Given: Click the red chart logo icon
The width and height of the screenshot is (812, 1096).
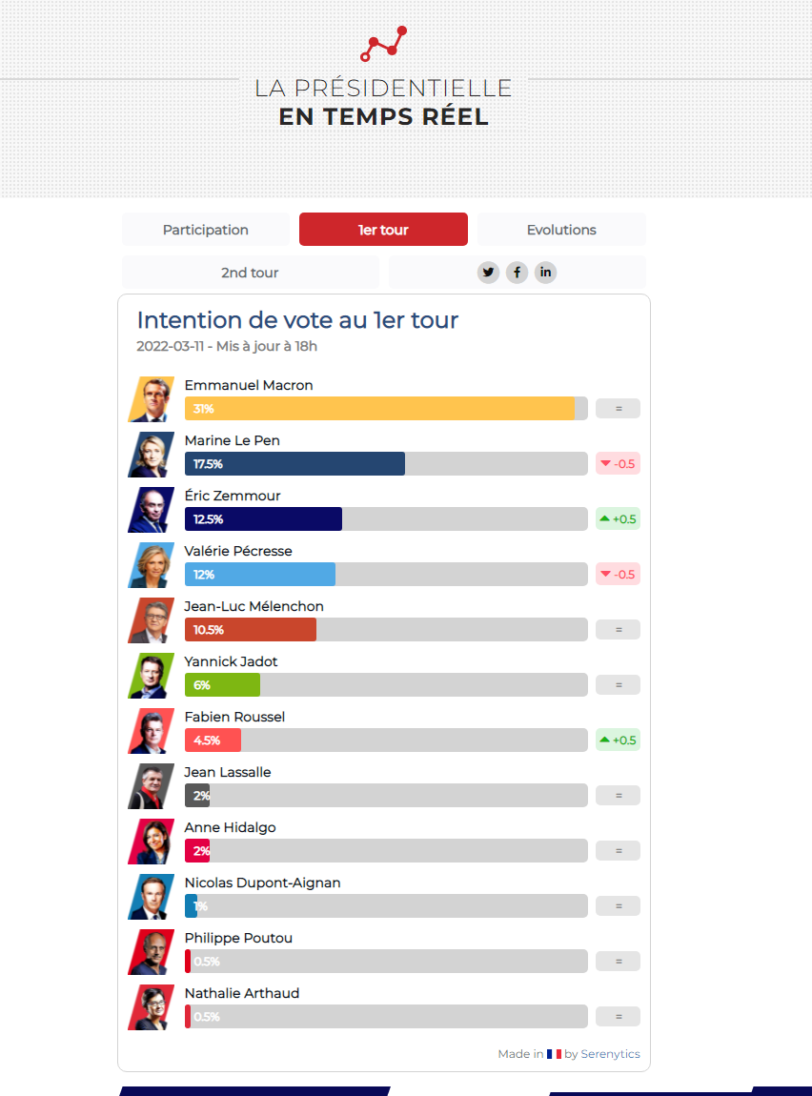Looking at the screenshot, I should coord(384,44).
